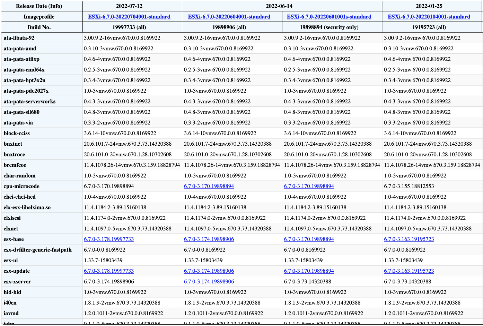483x326 pixels.
Task: Click the "Release Date (Info)" header cell
Action: click(x=42, y=6)
